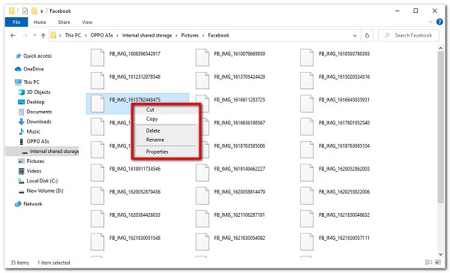Screen dimensions: 450x273
Task: Select file FB_IMG_1608396542917 icon
Action: (x=97, y=57)
